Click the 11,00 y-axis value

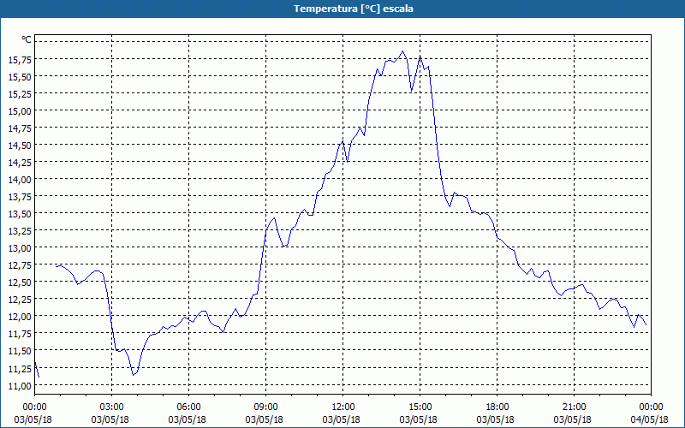pos(20,386)
